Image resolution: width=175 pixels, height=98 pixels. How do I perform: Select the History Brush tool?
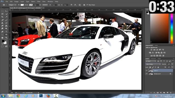(6, 23)
